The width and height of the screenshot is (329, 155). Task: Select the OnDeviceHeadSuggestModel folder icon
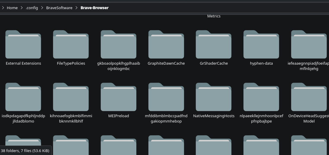pyautogui.click(x=309, y=97)
